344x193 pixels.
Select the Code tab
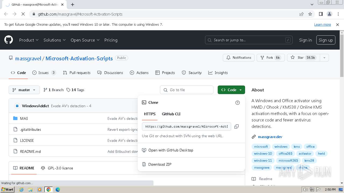point(18,73)
